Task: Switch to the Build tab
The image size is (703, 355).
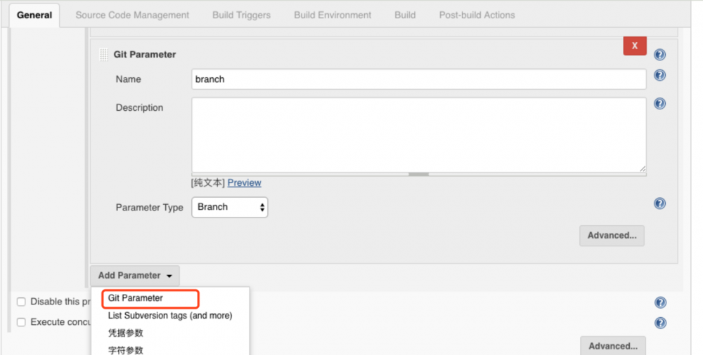Action: coord(405,15)
